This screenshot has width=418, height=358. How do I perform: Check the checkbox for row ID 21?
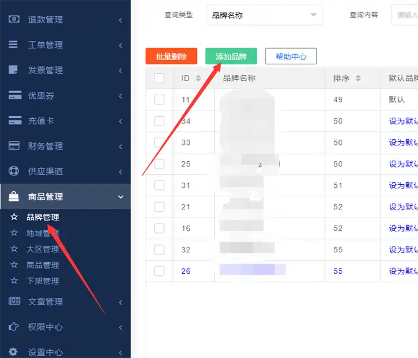159,207
